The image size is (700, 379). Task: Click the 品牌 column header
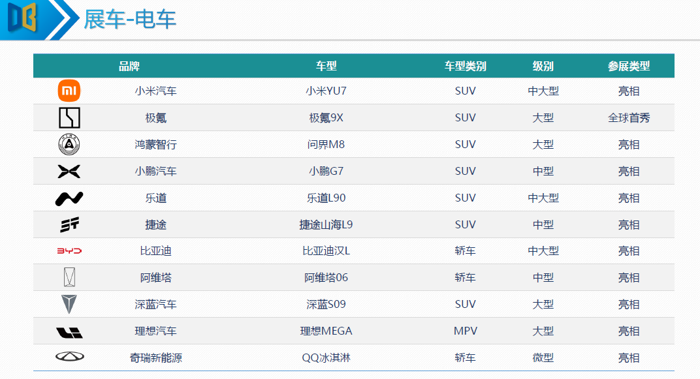[x=129, y=67]
